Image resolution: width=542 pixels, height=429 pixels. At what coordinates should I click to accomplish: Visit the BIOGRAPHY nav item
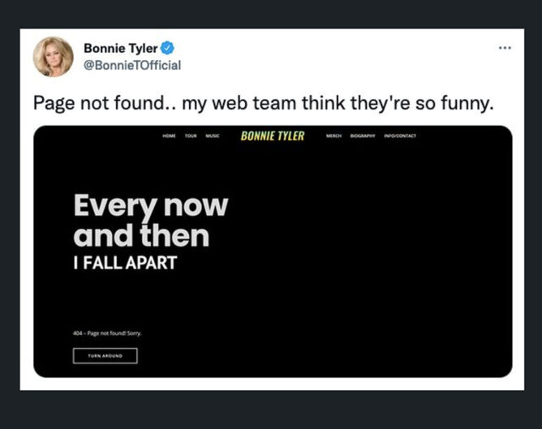[x=363, y=135]
